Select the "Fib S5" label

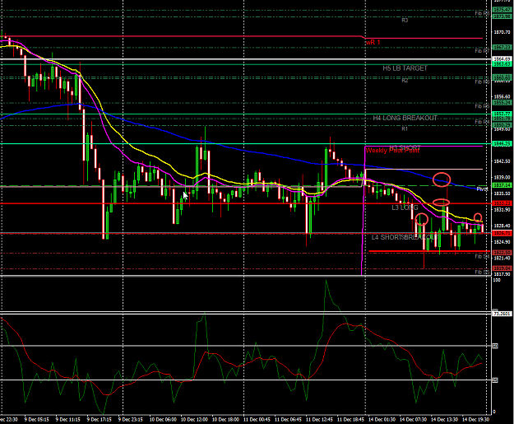point(482,272)
